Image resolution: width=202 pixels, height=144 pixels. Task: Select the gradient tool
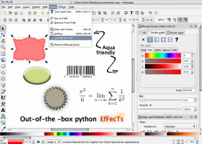(x=3, y=123)
